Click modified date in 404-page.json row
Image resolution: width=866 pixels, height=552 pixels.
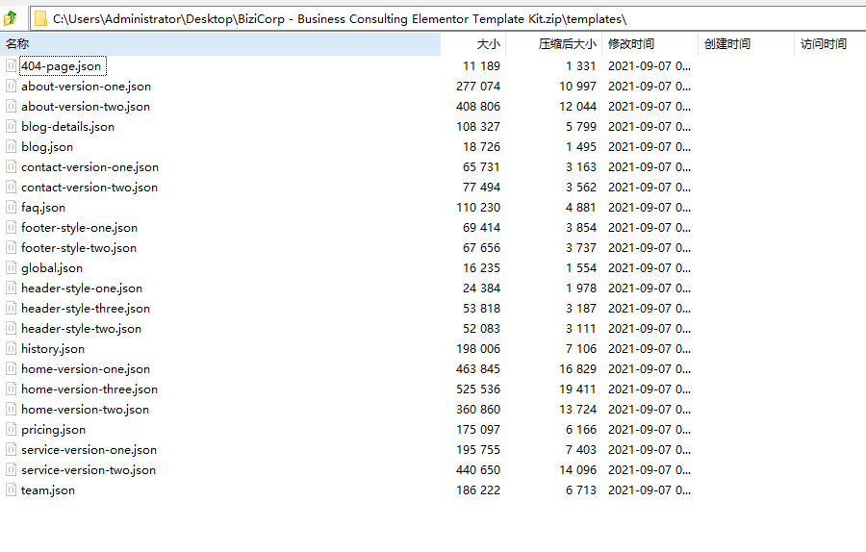click(649, 66)
